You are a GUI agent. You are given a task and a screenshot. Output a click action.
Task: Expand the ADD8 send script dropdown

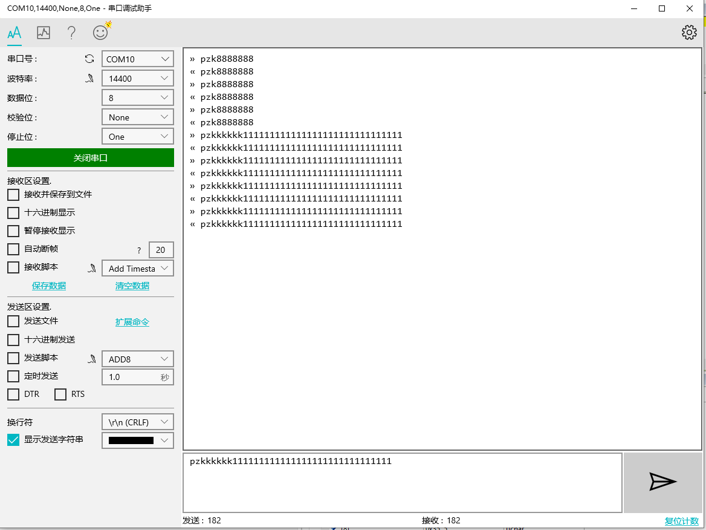pos(137,358)
